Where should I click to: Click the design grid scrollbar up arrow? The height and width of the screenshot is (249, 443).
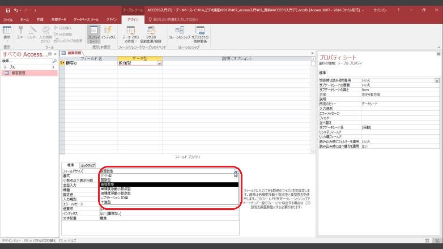point(313,59)
